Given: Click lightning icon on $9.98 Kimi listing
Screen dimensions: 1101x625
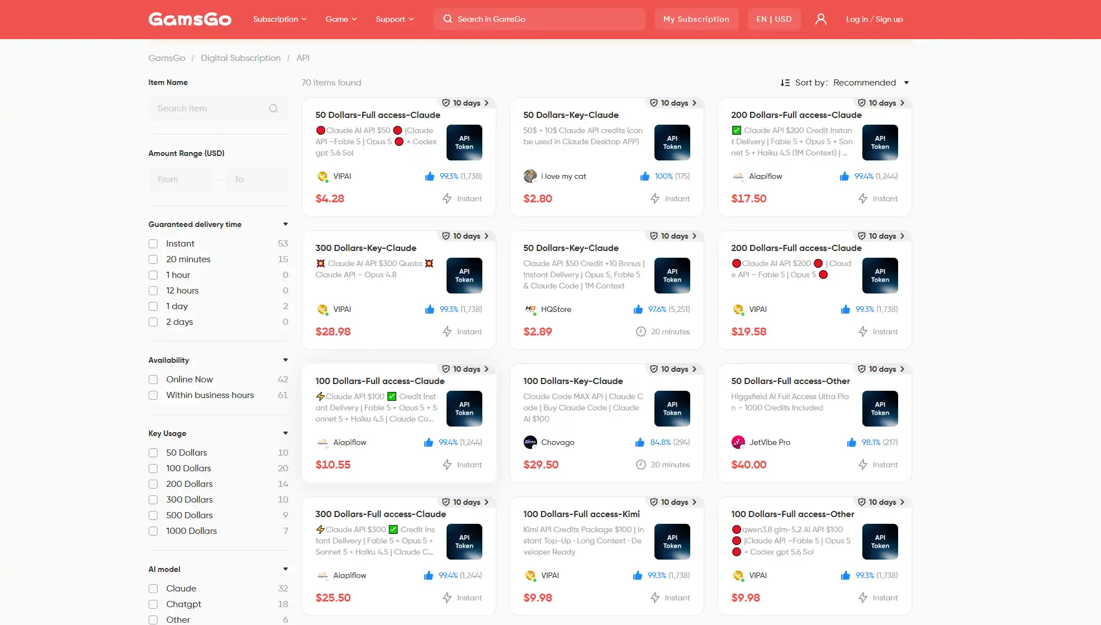Looking at the screenshot, I should [x=655, y=598].
